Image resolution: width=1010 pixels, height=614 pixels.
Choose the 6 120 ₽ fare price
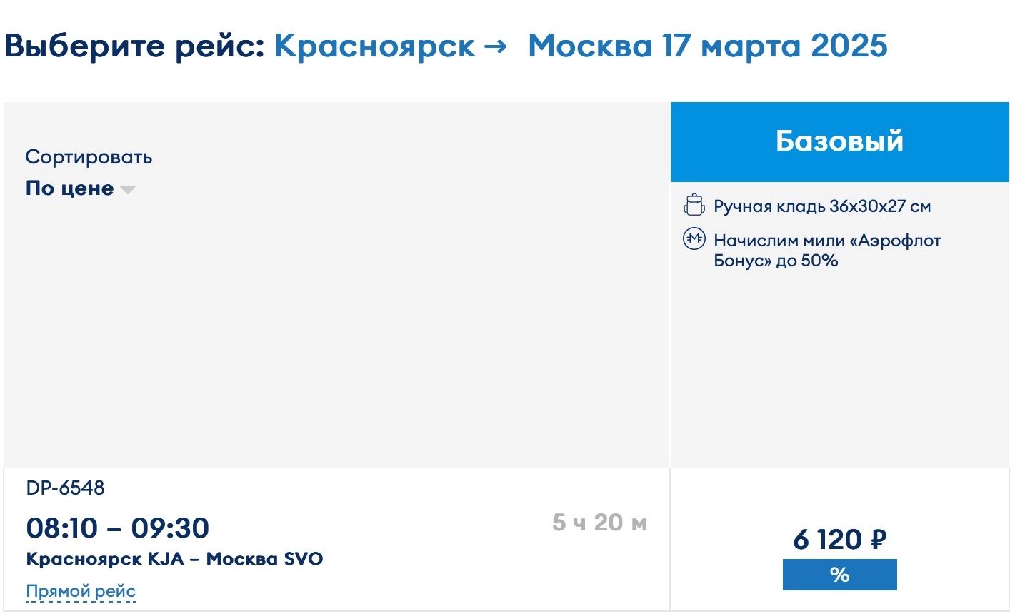(x=839, y=540)
